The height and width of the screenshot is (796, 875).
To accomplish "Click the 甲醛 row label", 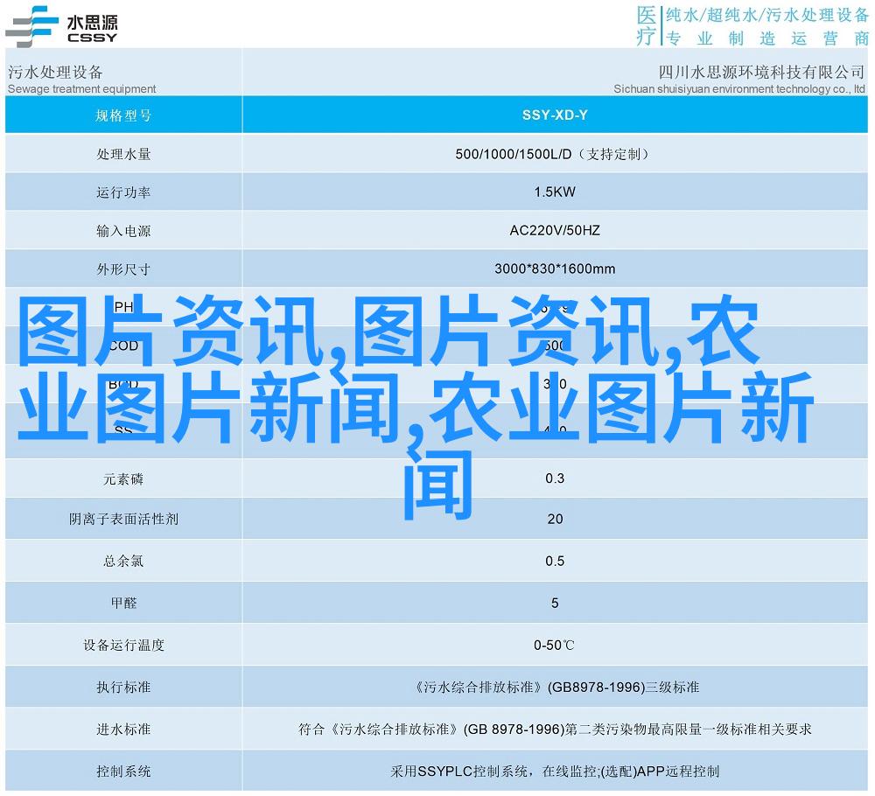I will pos(123,603).
